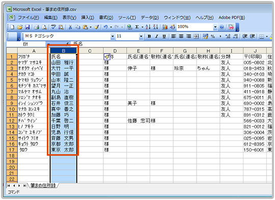Open the undo history dropdown
Viewport: 275px width, 200px height.
111,27
